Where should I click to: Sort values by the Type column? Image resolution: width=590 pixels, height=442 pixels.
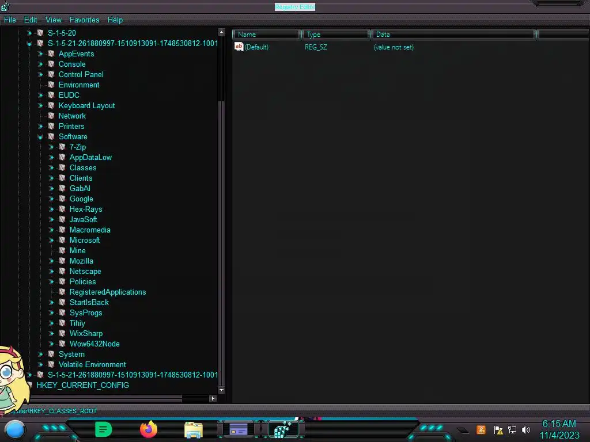(336, 35)
